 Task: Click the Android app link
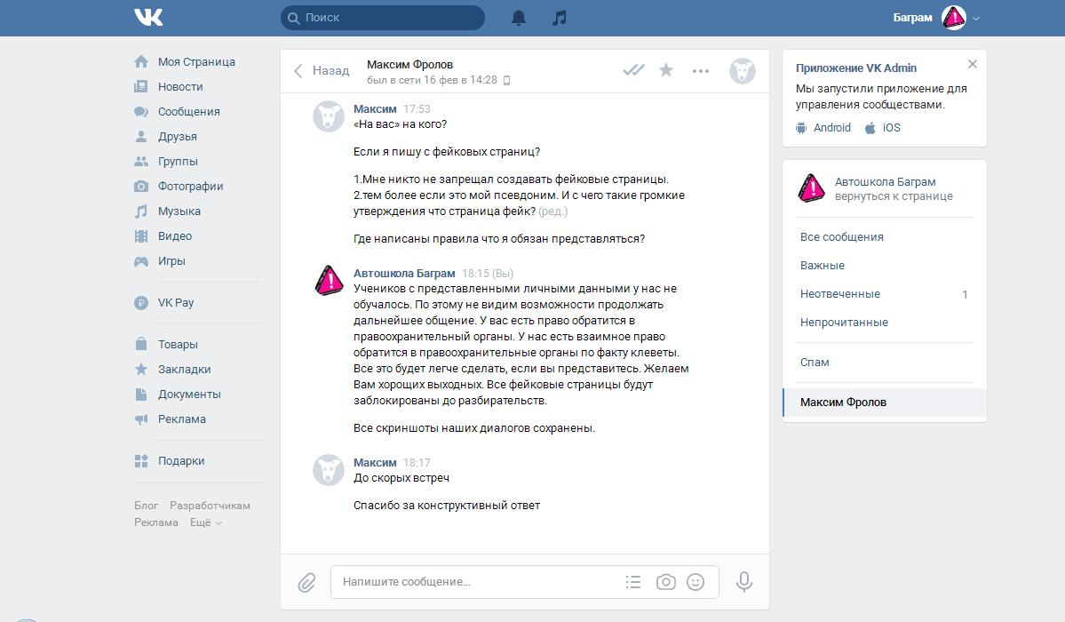coord(823,128)
